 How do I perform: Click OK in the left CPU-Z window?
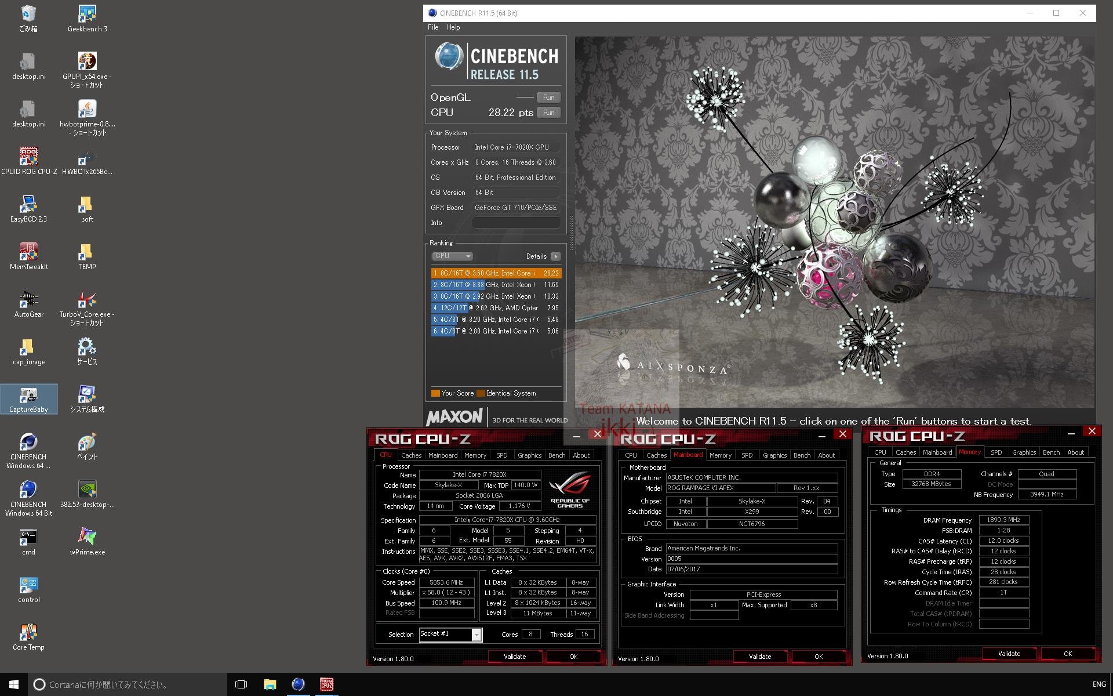(x=573, y=657)
